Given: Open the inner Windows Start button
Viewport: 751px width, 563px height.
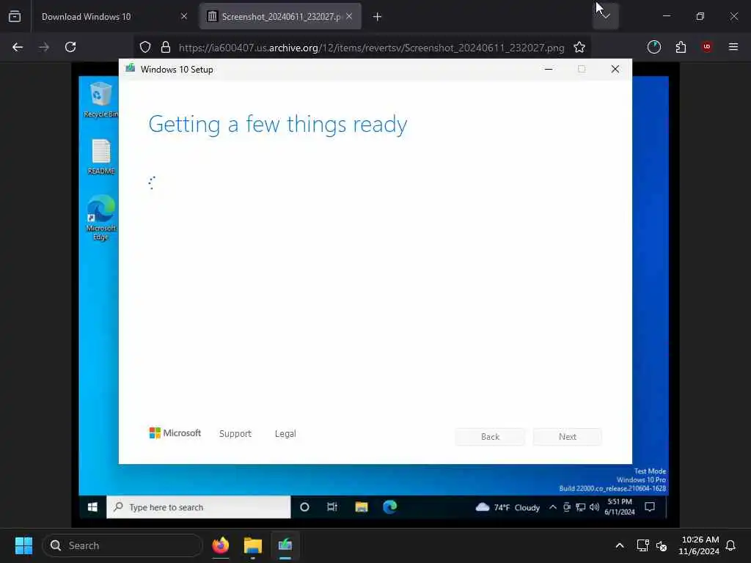Looking at the screenshot, I should (93, 507).
